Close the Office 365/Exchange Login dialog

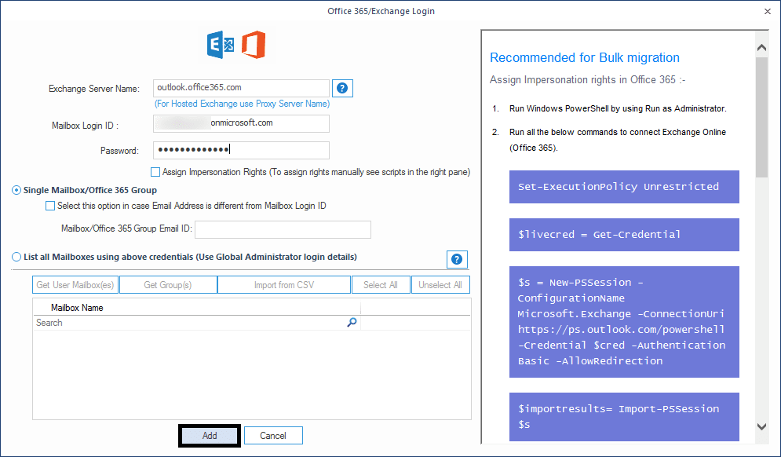pos(768,11)
